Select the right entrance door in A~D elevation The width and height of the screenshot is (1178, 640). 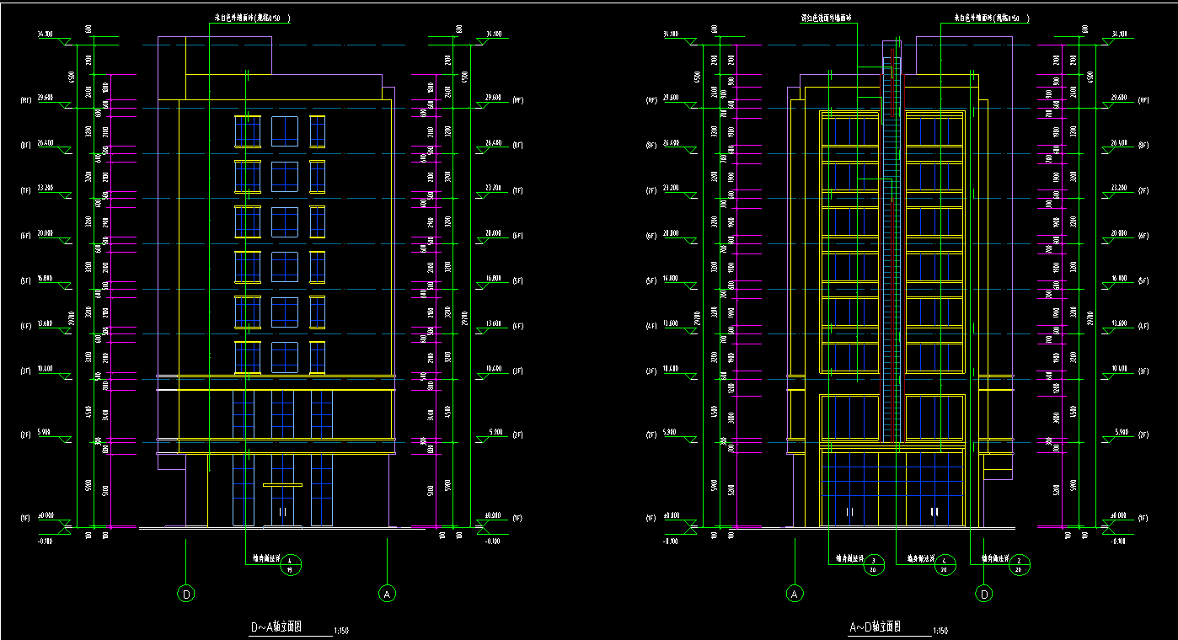click(x=934, y=510)
